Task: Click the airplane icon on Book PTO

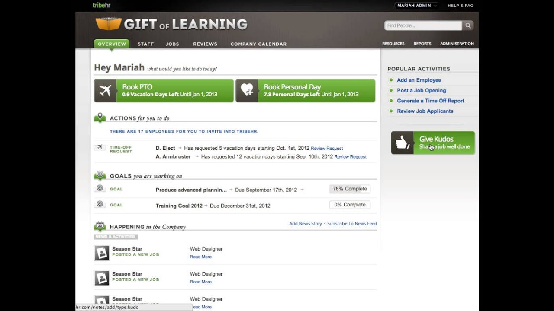Action: [105, 91]
